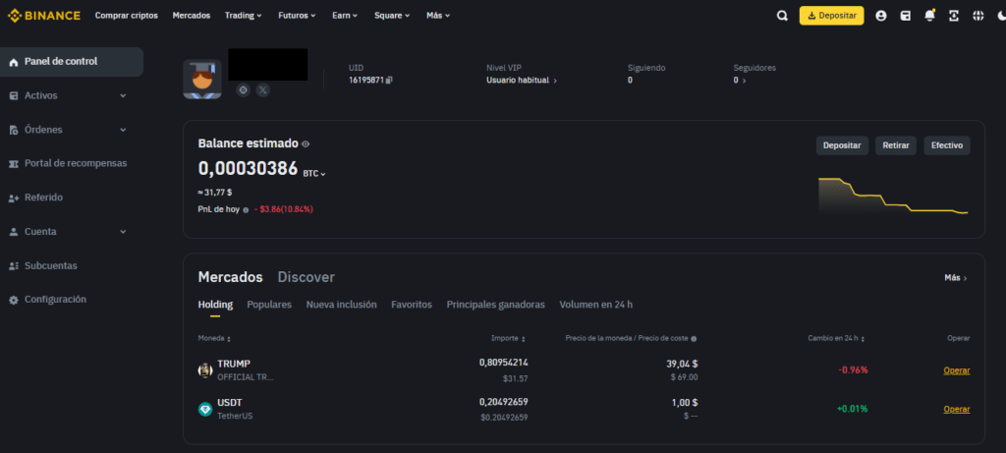Click the 0,00030386 balance value
Screen dimensions: 1006x453
pos(249,169)
